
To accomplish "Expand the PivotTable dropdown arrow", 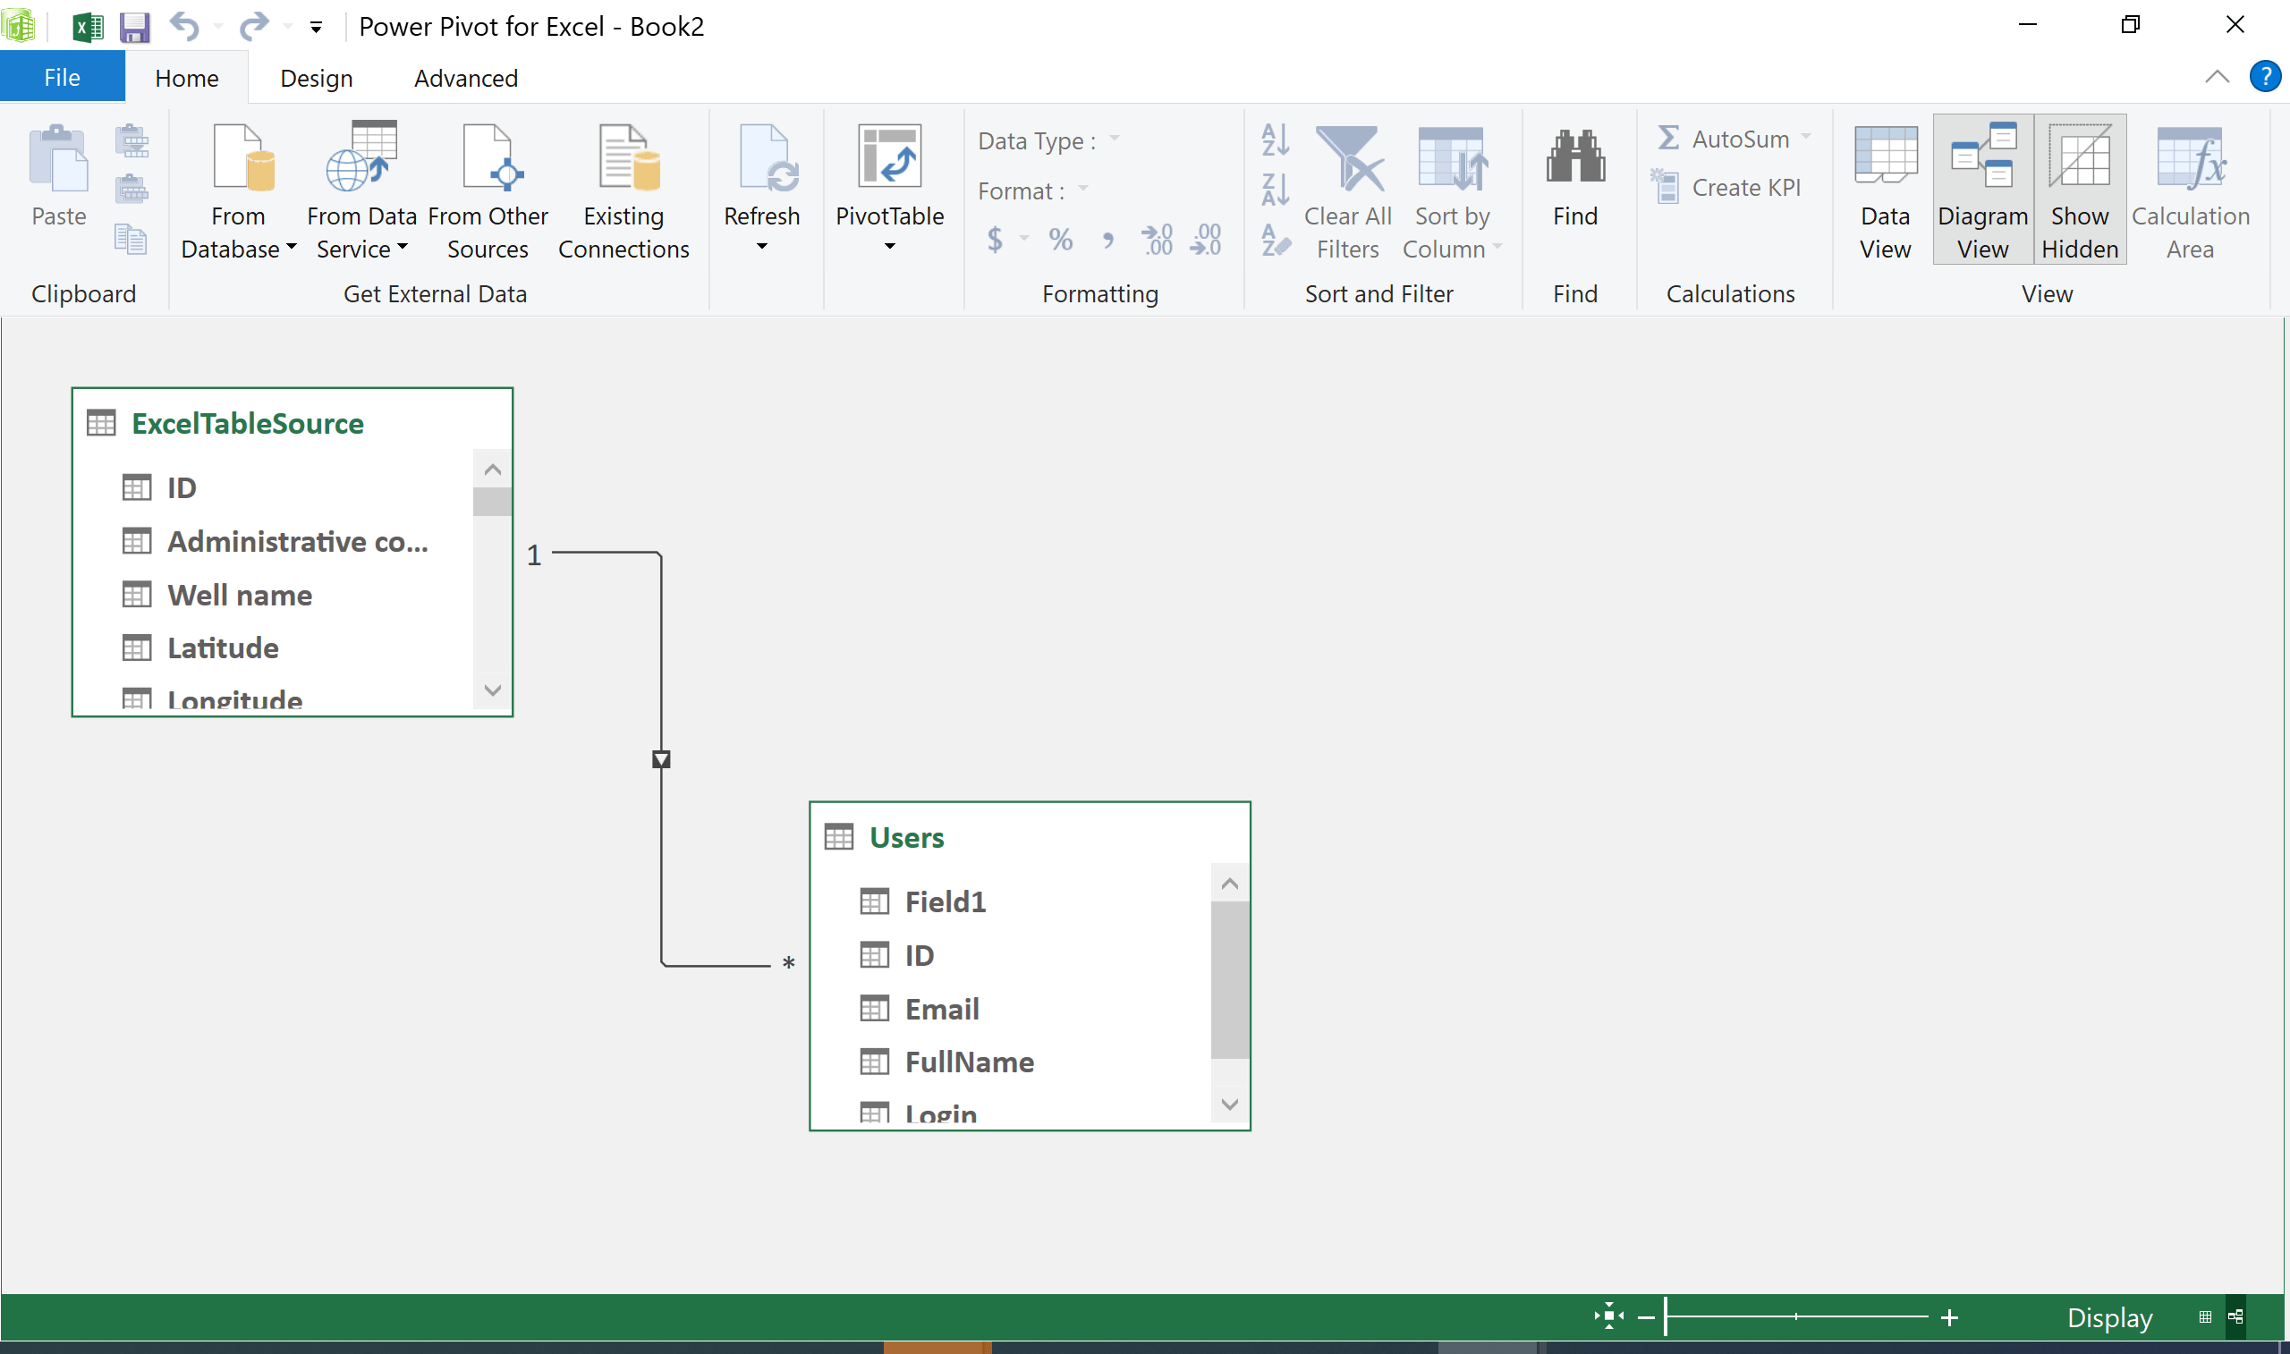I will coord(889,246).
